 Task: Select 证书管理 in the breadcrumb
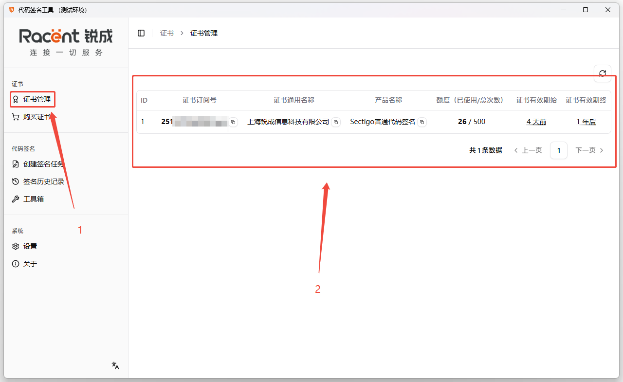[x=203, y=33]
